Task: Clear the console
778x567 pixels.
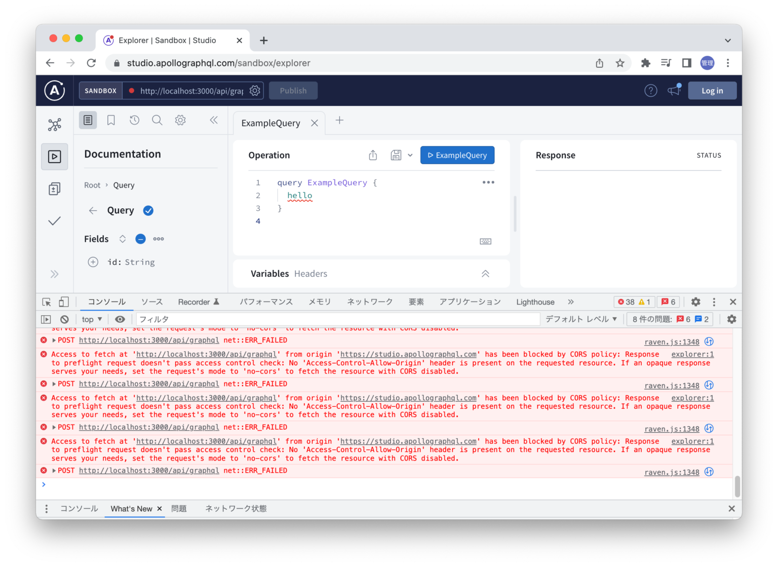Action: click(64, 319)
